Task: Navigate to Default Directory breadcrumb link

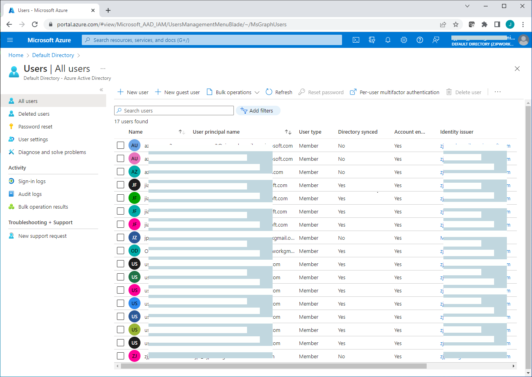Action: (x=53, y=55)
